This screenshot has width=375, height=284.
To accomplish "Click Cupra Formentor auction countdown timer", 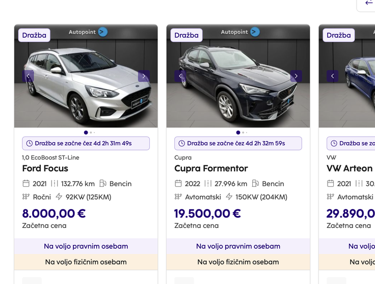I will (x=238, y=143).
